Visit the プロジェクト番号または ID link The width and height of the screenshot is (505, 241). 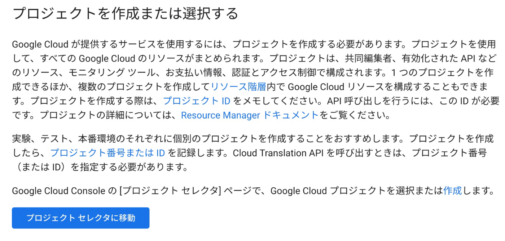[107, 153]
